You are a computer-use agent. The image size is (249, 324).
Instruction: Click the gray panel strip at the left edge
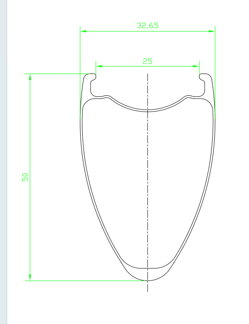click(x=3, y=162)
